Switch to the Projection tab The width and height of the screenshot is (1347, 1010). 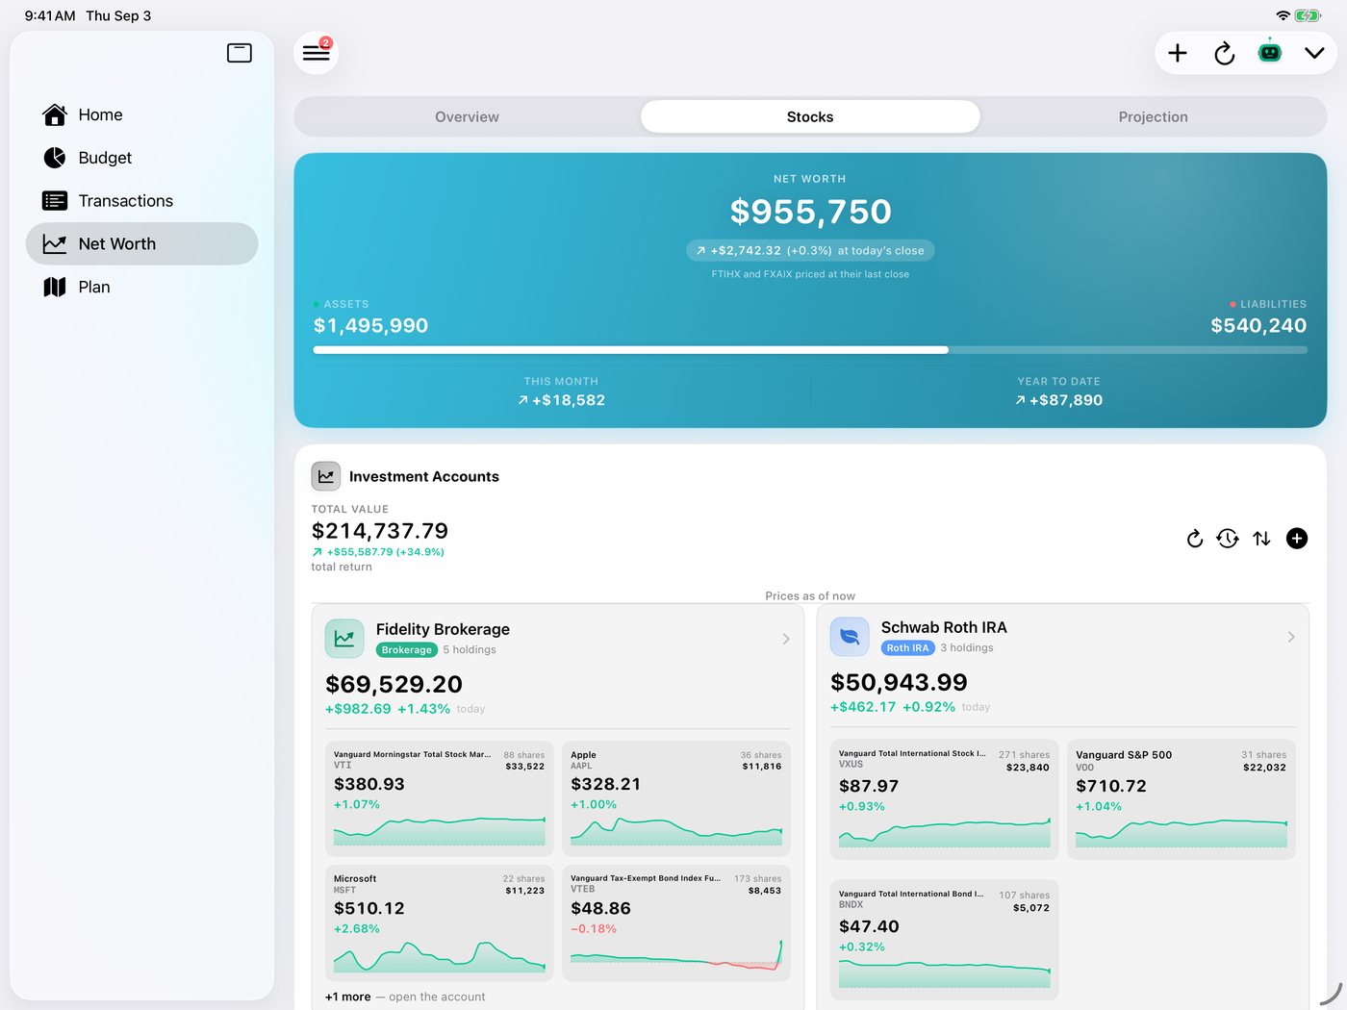(1153, 116)
